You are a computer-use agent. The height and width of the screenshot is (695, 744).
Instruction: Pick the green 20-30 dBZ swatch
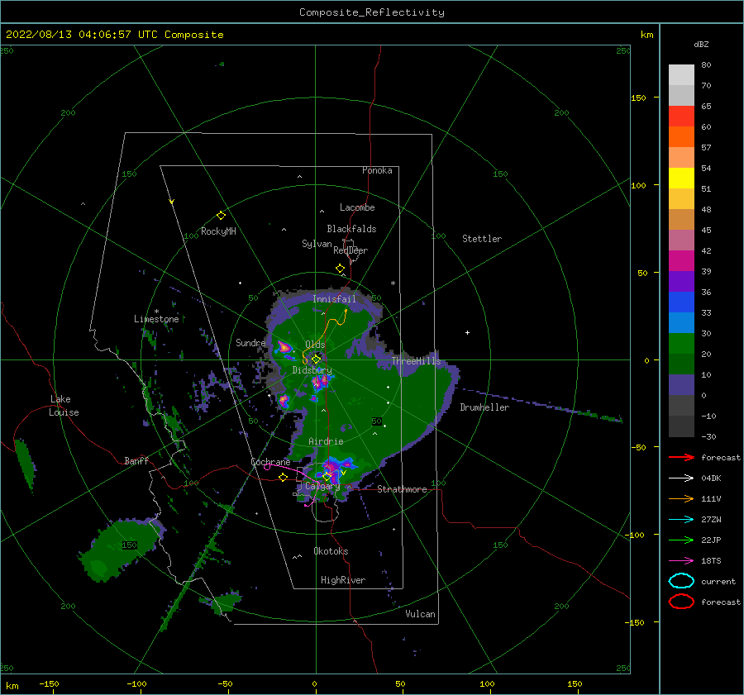(681, 344)
